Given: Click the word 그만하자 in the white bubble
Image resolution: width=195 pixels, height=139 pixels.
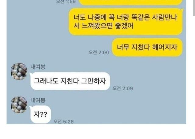Looking at the screenshot, I should (x=94, y=81).
